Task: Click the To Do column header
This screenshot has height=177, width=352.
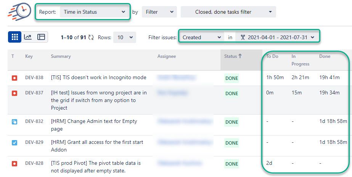Action: [272, 56]
